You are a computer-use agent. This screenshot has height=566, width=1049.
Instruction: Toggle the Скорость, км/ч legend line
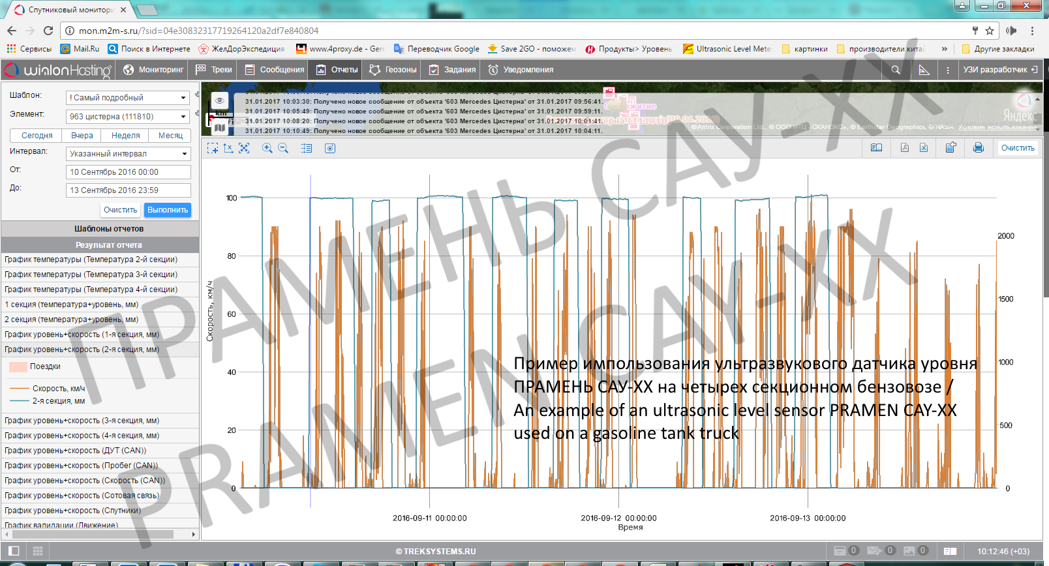click(20, 389)
